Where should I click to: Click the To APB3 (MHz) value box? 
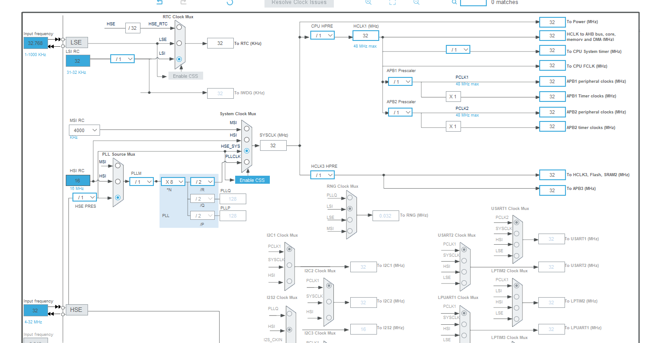[552, 190]
